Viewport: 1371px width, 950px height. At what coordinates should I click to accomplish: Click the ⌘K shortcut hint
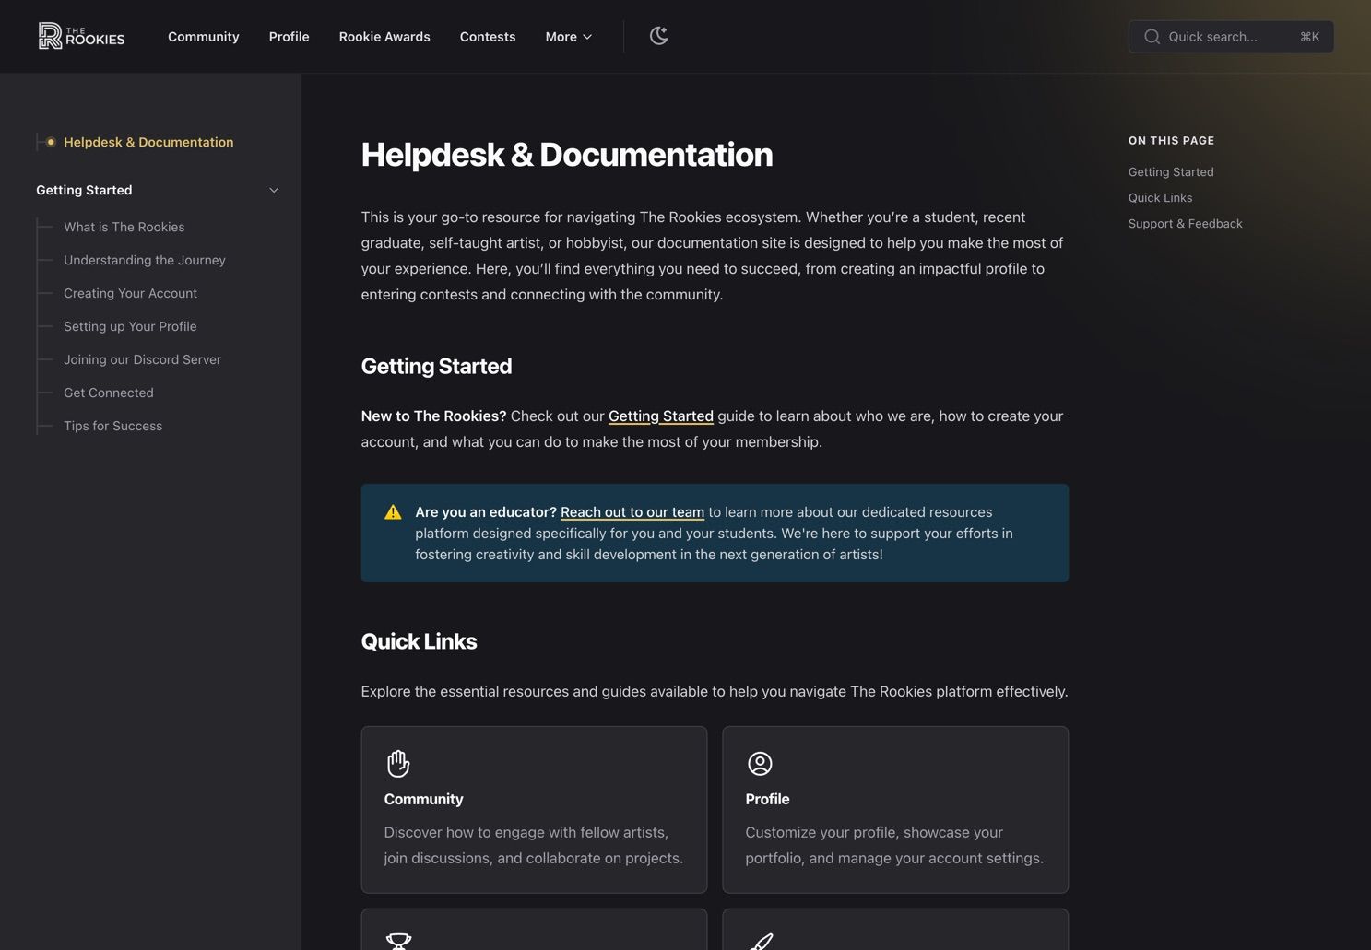[x=1310, y=37]
